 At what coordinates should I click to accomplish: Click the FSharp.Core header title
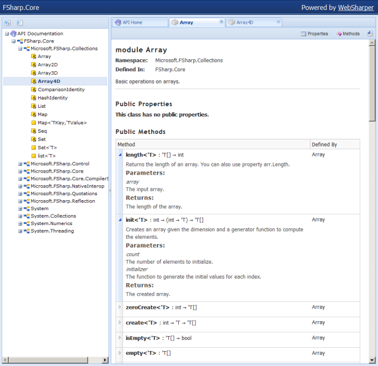(21, 8)
